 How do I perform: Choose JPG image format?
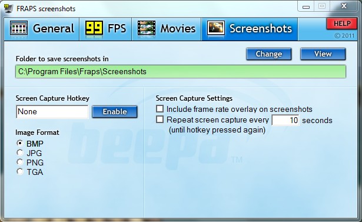click(x=20, y=153)
